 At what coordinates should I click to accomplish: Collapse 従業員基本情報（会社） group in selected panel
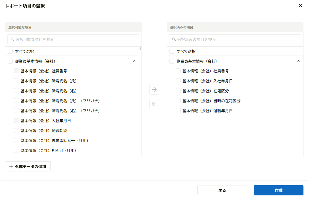point(298,61)
